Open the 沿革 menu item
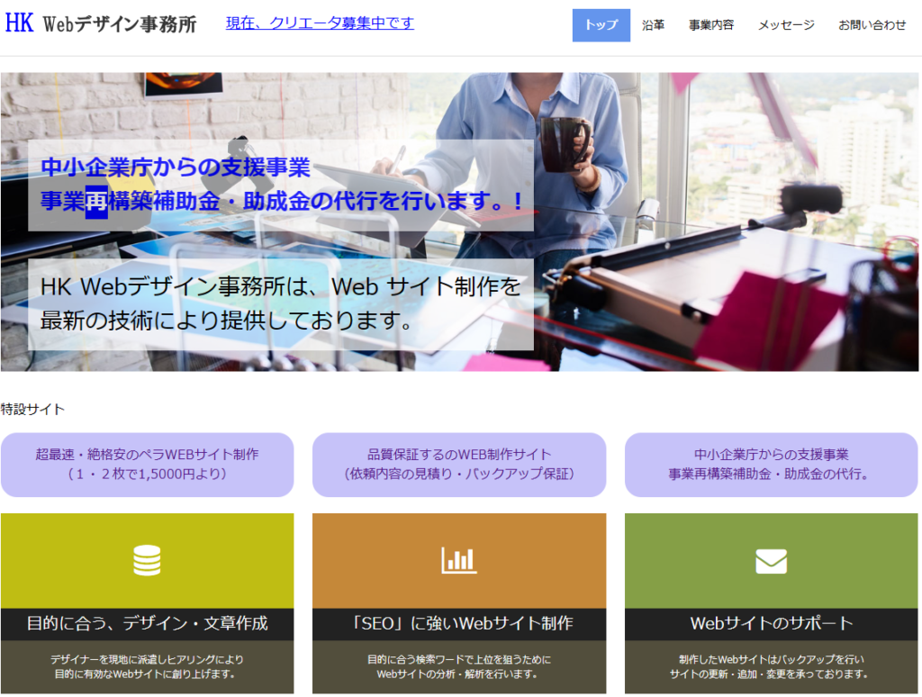Screen dimensions: 922x697 (654, 25)
